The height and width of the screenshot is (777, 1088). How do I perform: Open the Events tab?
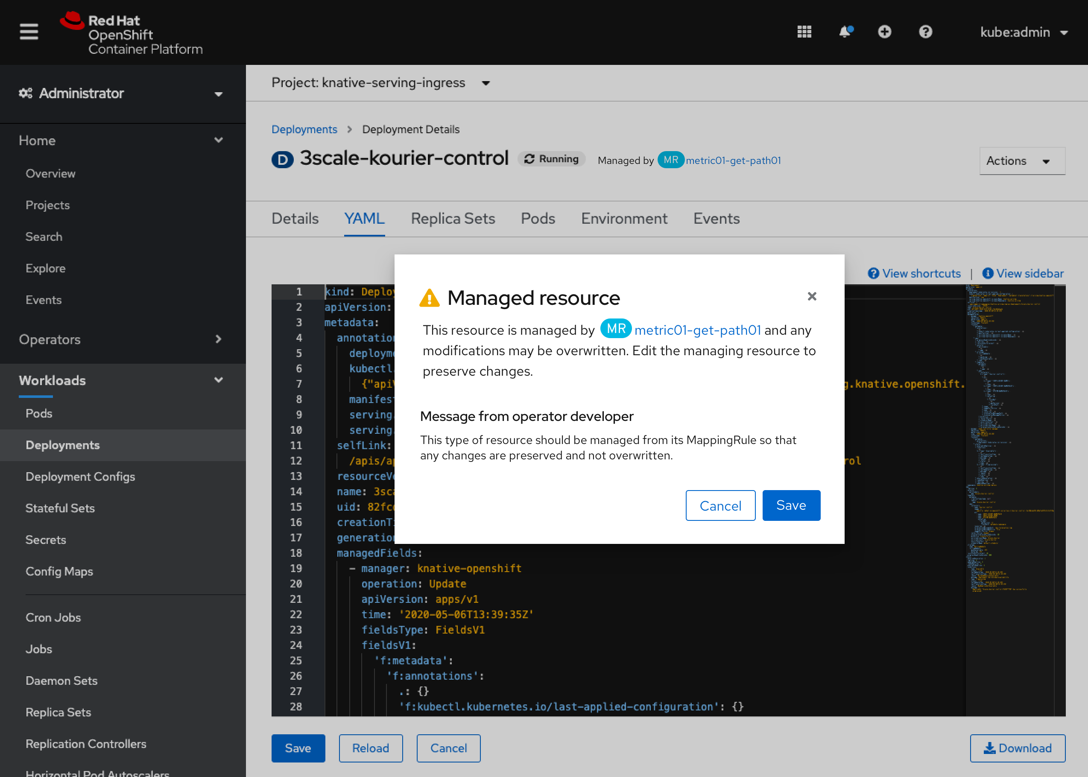[x=716, y=219]
